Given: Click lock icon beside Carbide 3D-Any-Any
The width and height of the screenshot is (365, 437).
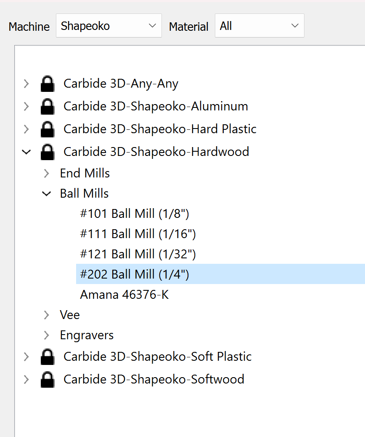Looking at the screenshot, I should tap(47, 84).
